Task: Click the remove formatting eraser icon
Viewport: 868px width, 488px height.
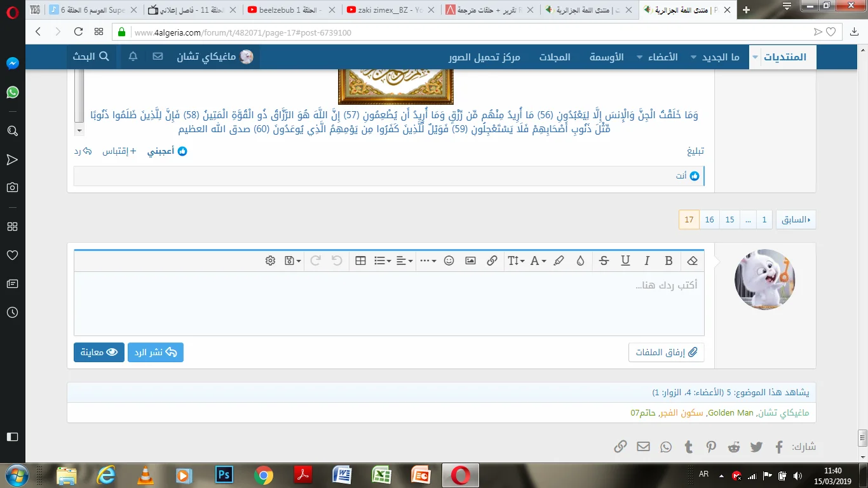Action: click(693, 261)
